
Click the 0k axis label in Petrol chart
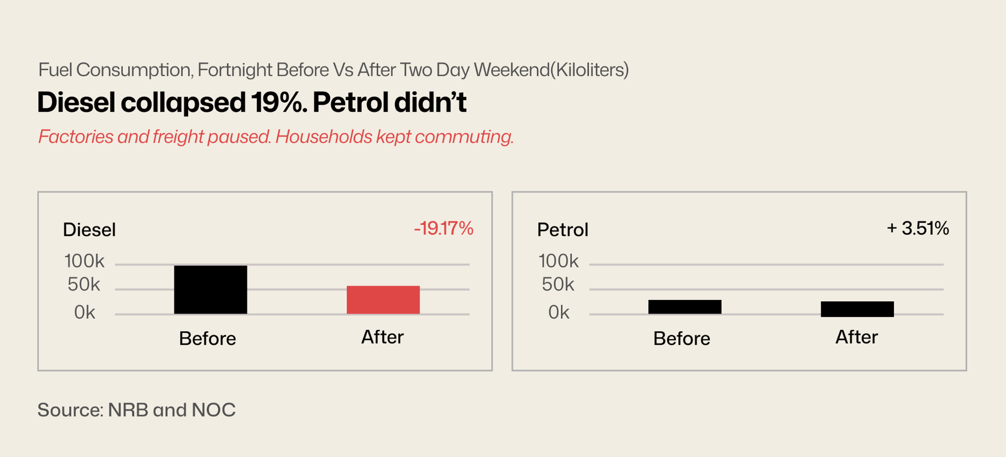[559, 312]
